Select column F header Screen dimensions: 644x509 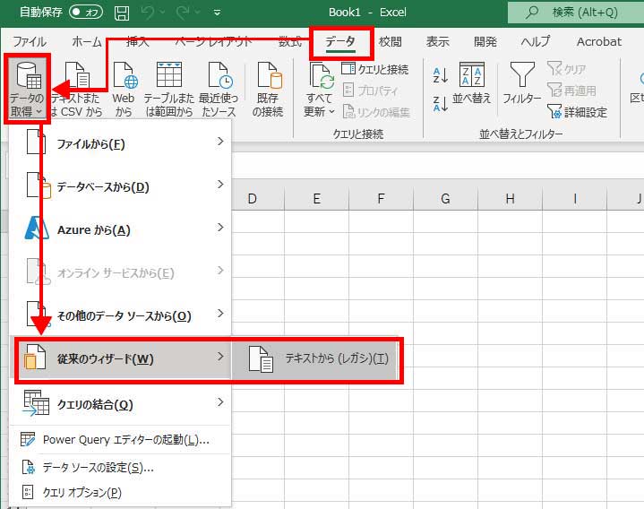pyautogui.click(x=382, y=199)
